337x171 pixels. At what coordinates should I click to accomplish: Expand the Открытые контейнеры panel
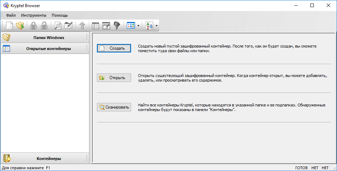click(45, 49)
